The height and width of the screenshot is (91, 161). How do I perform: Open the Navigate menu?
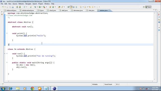pyautogui.click(x=28, y=4)
